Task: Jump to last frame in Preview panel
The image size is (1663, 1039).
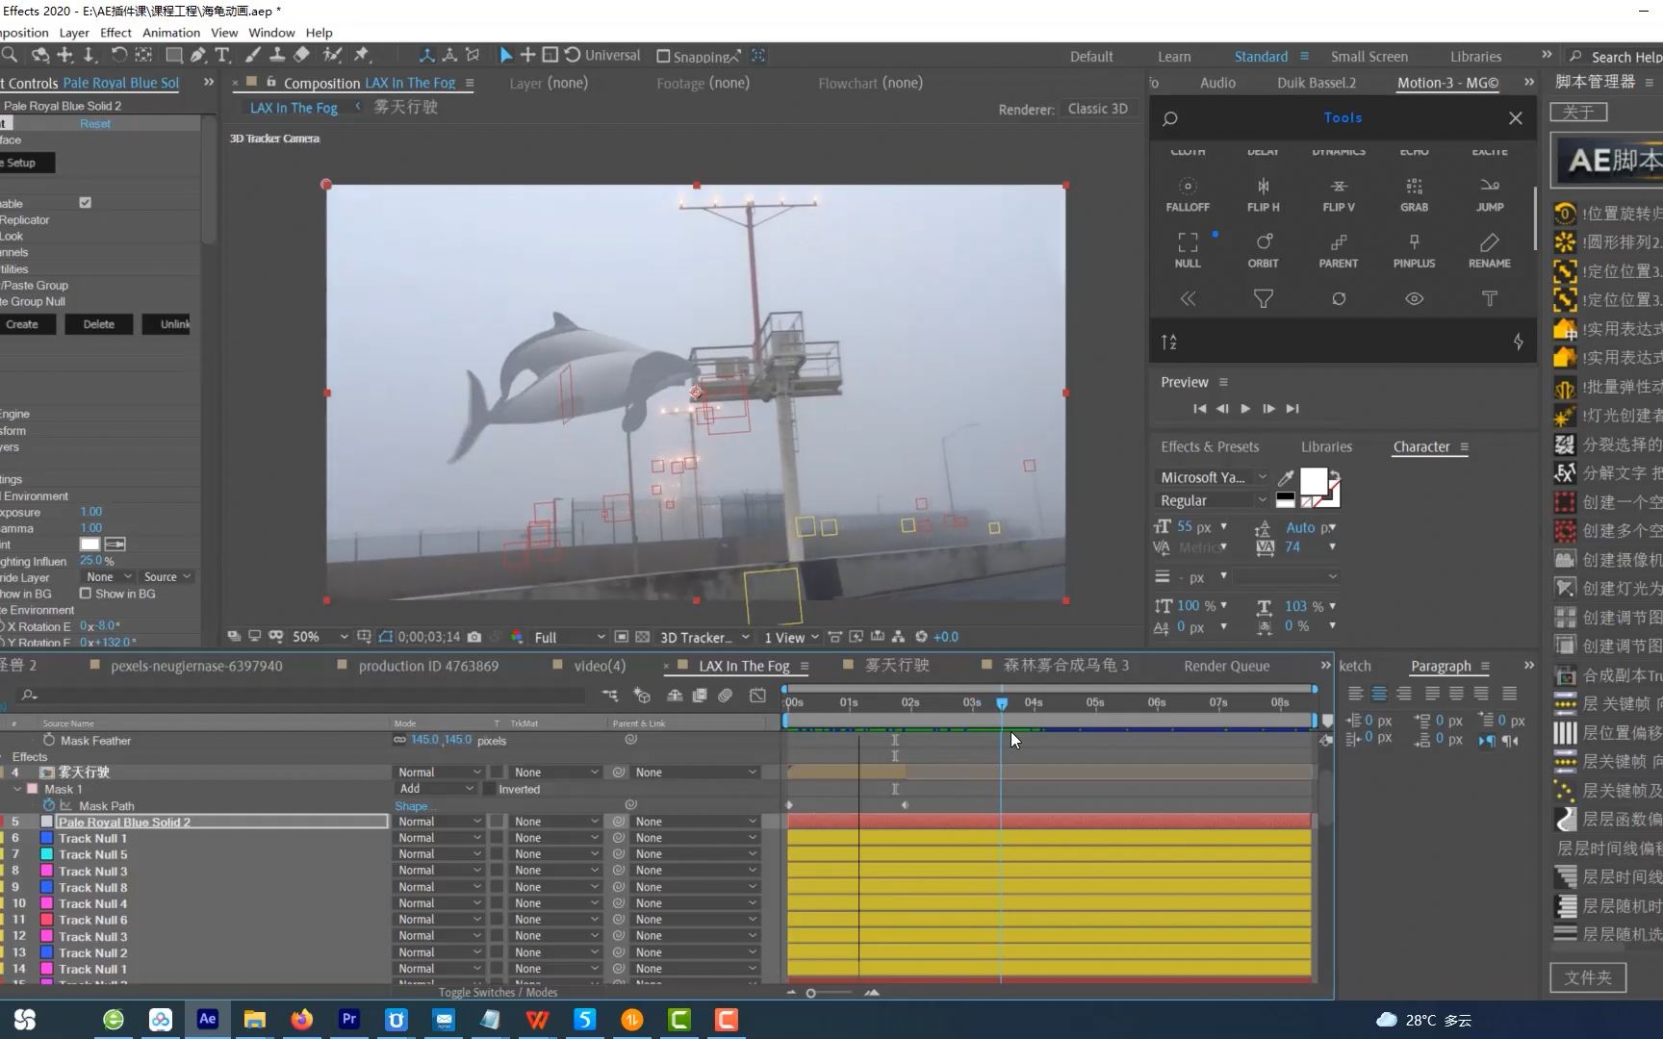Action: point(1292,409)
